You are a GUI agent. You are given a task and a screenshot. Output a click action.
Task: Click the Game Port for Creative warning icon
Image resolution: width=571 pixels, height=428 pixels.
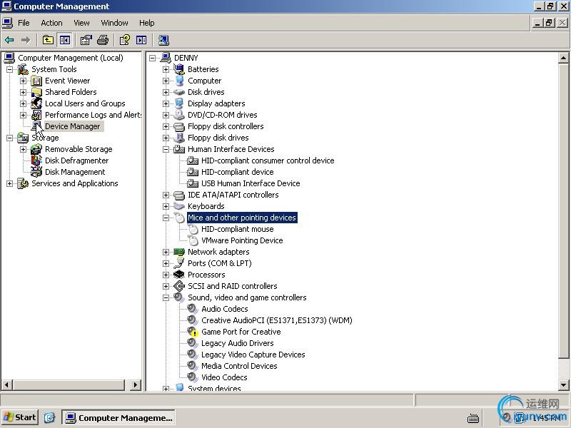(193, 332)
